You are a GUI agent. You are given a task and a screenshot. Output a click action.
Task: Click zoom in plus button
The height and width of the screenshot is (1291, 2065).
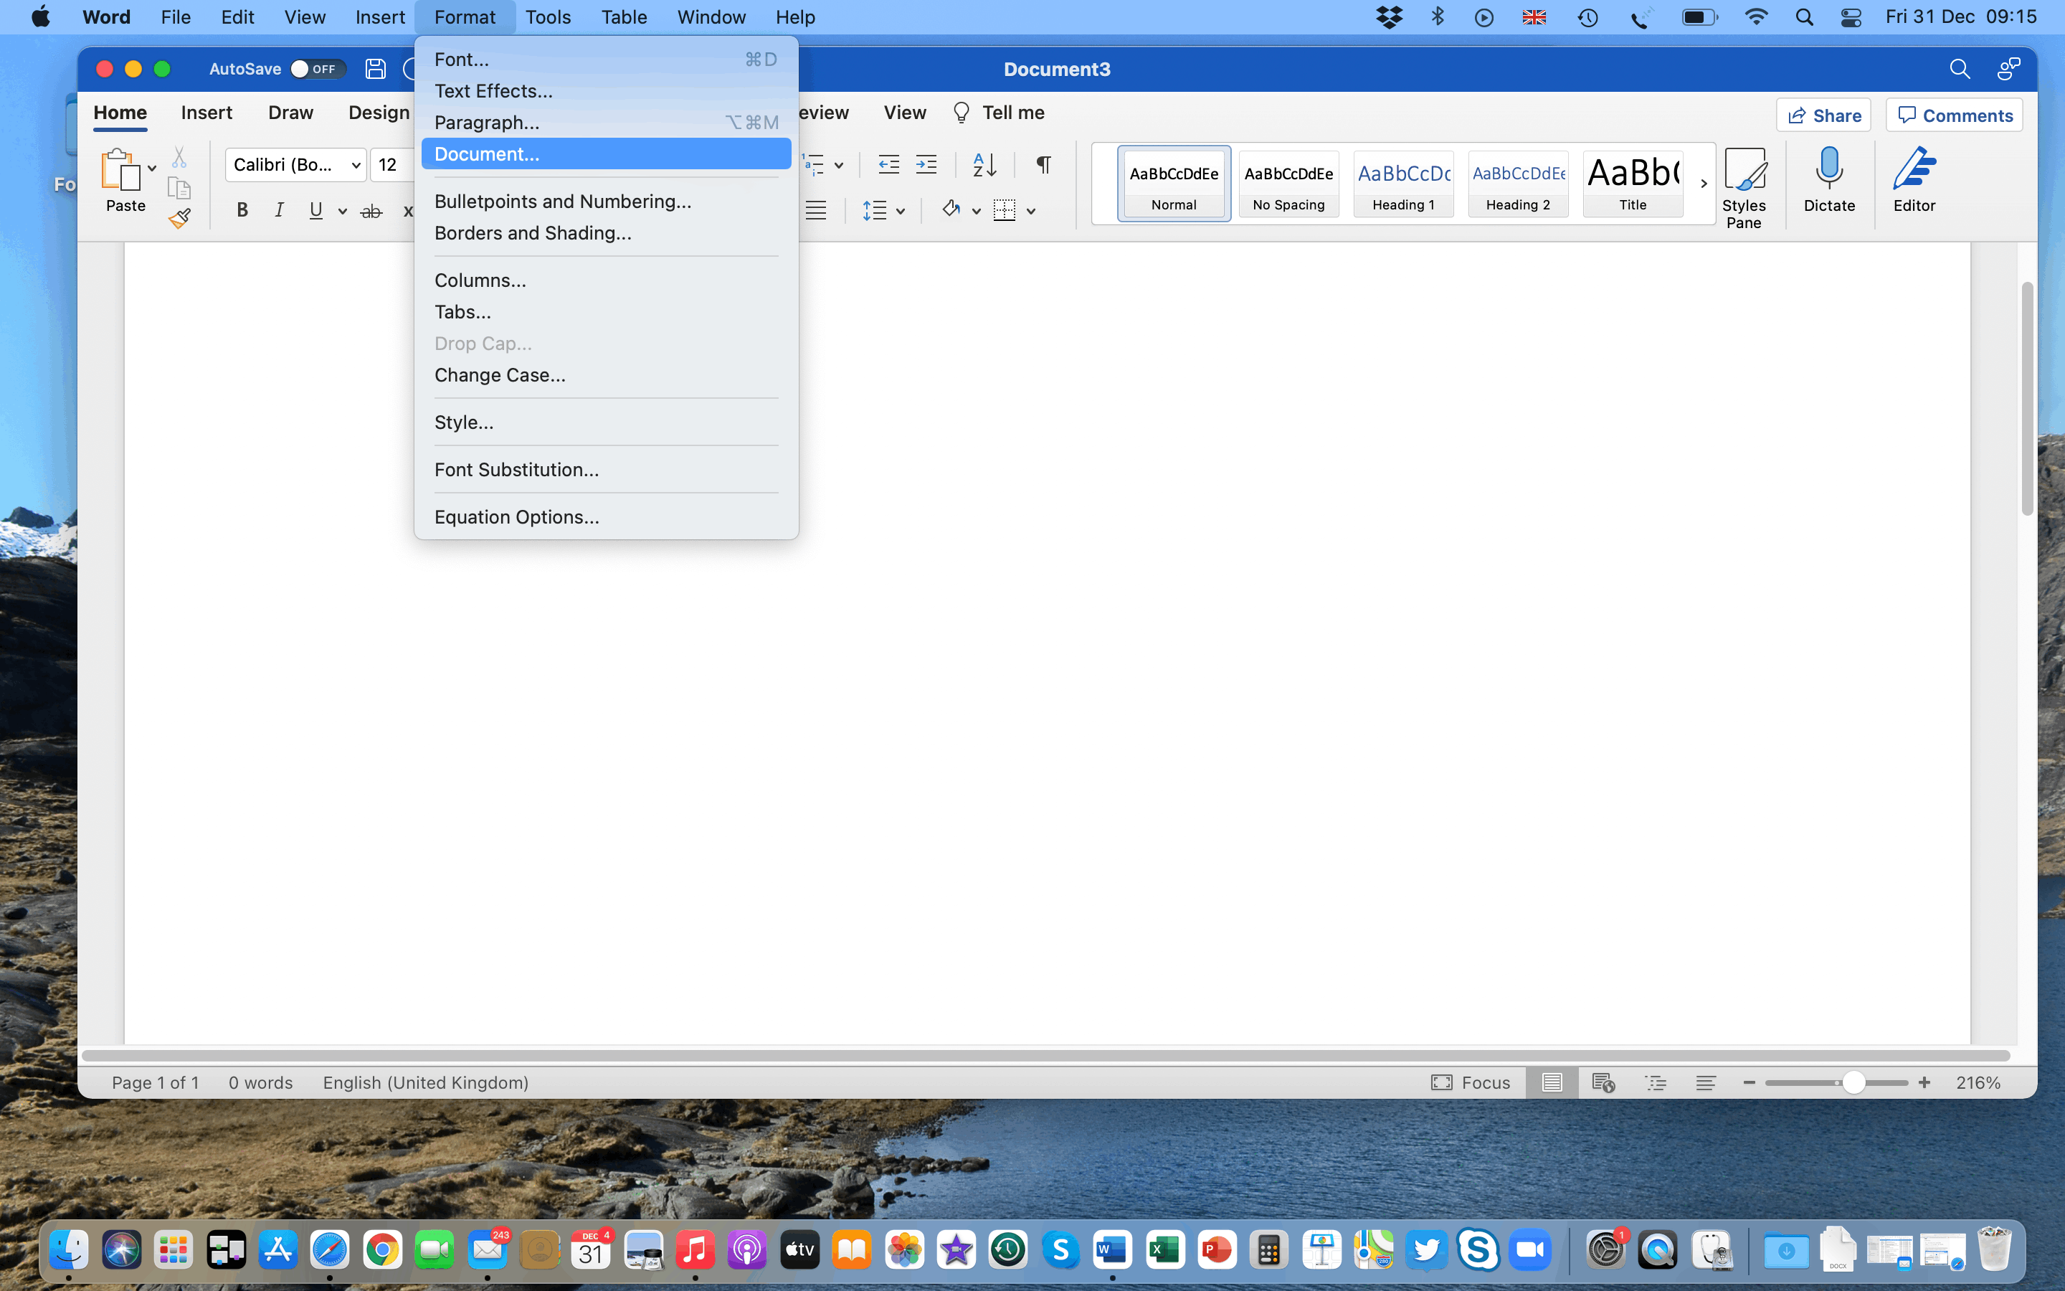point(1924,1083)
